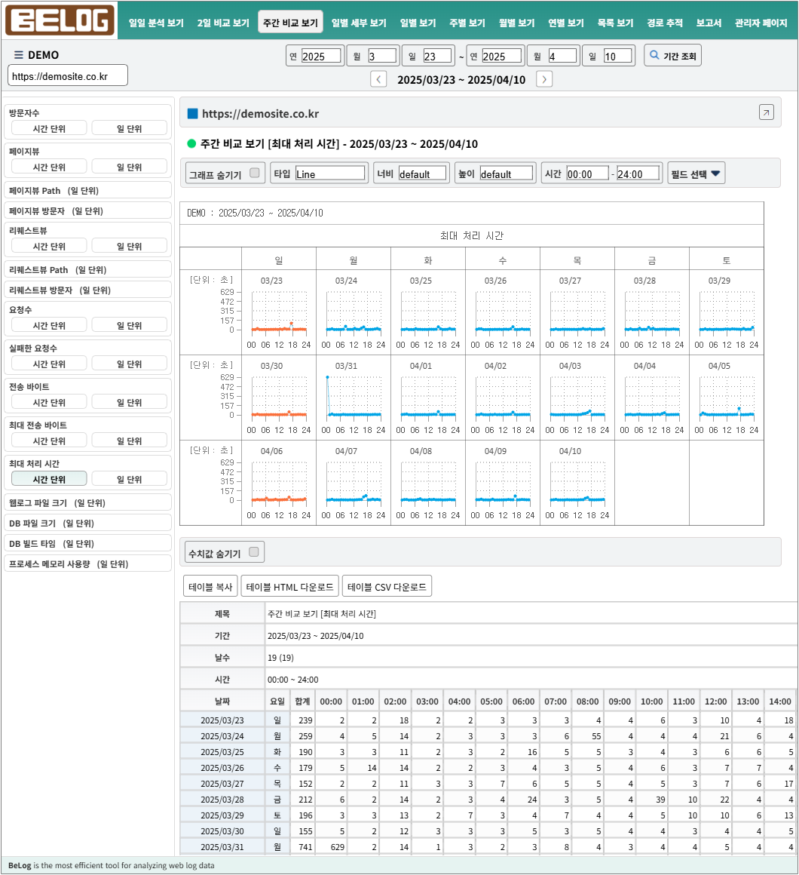Open 일별 세부 보기 tab
799x875 pixels.
click(x=359, y=23)
